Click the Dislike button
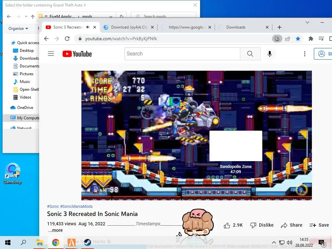The height and width of the screenshot is (249, 332). (262, 225)
